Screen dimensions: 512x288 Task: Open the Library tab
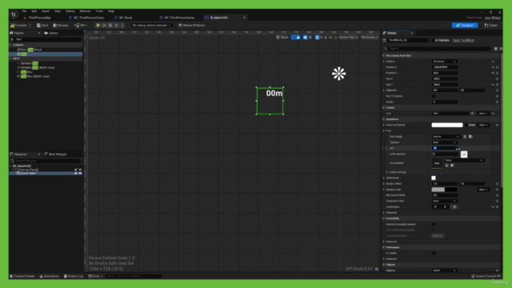(51, 33)
